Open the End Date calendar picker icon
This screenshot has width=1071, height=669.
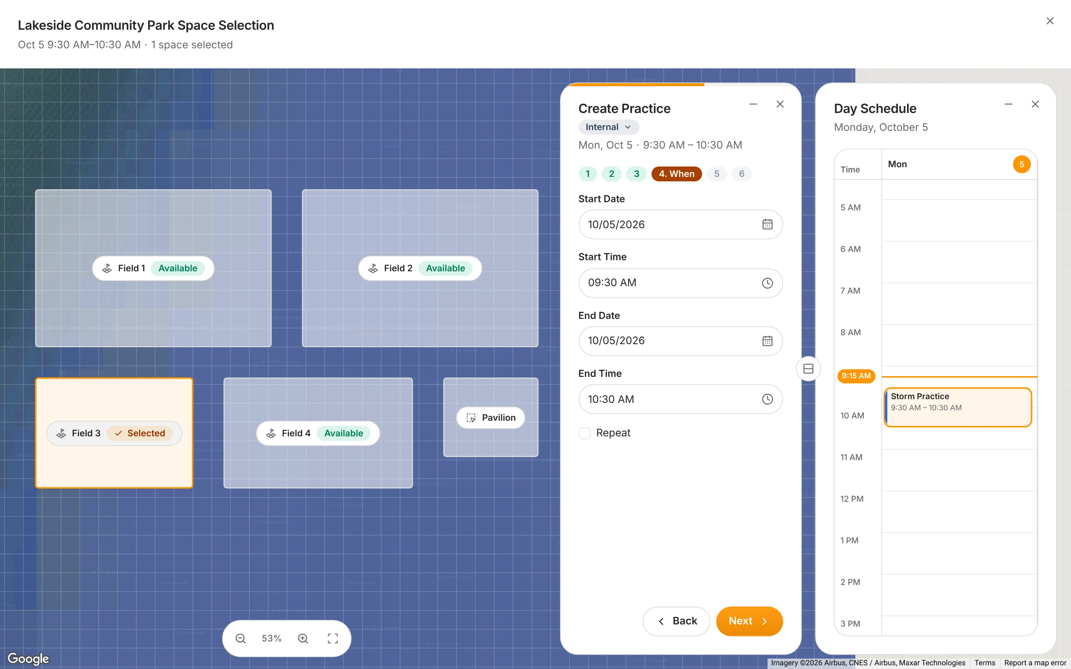point(767,341)
